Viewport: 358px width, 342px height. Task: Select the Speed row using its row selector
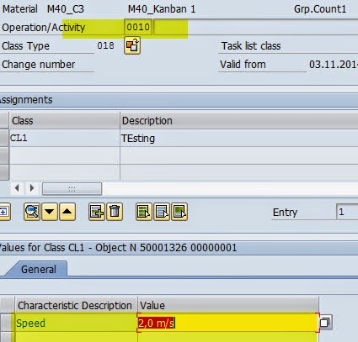[8, 323]
